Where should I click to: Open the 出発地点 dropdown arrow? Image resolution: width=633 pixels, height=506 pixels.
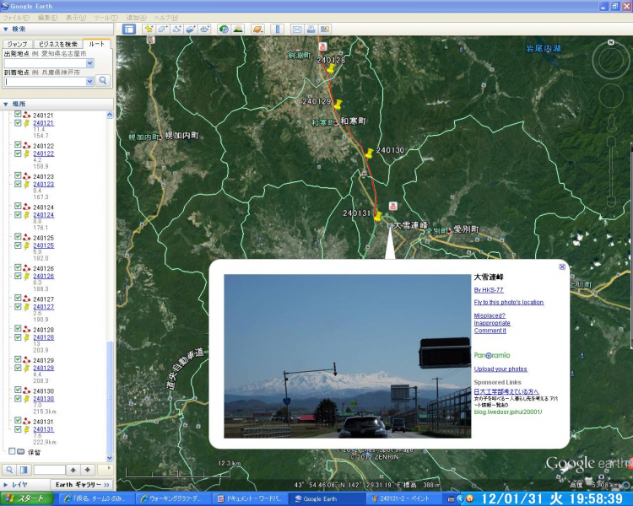[x=89, y=63]
